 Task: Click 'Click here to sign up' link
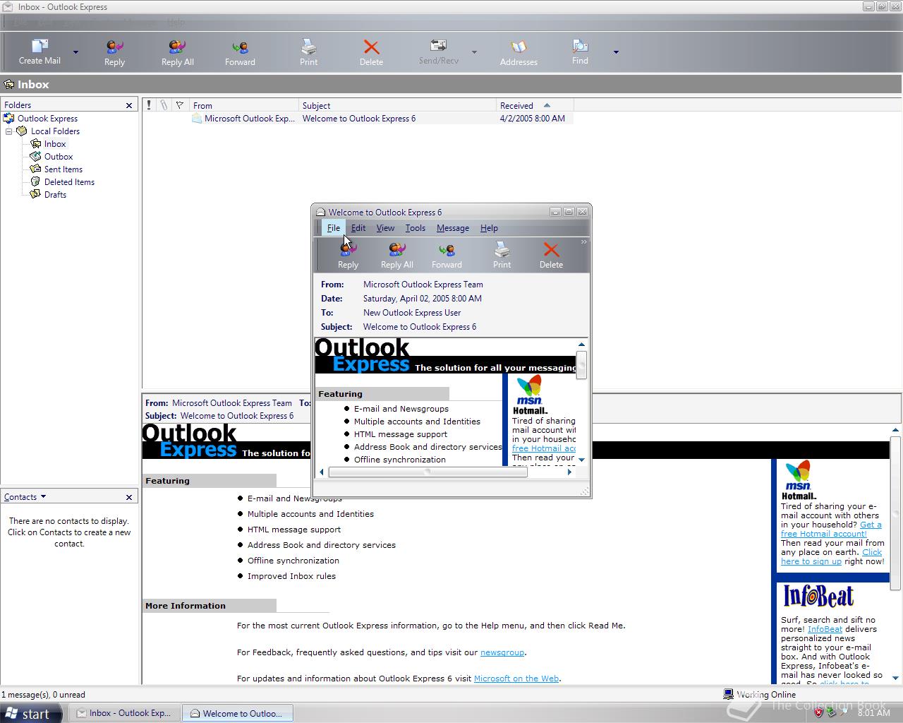(x=832, y=557)
